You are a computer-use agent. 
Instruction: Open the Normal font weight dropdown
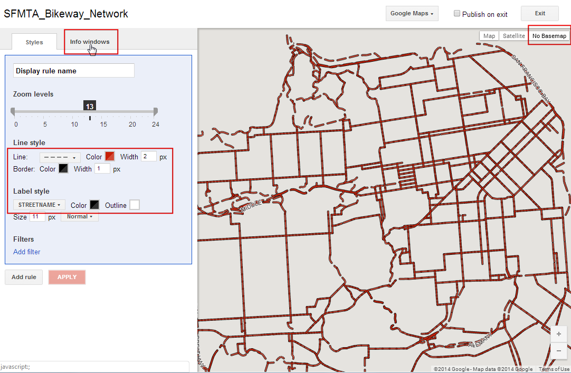coord(80,217)
